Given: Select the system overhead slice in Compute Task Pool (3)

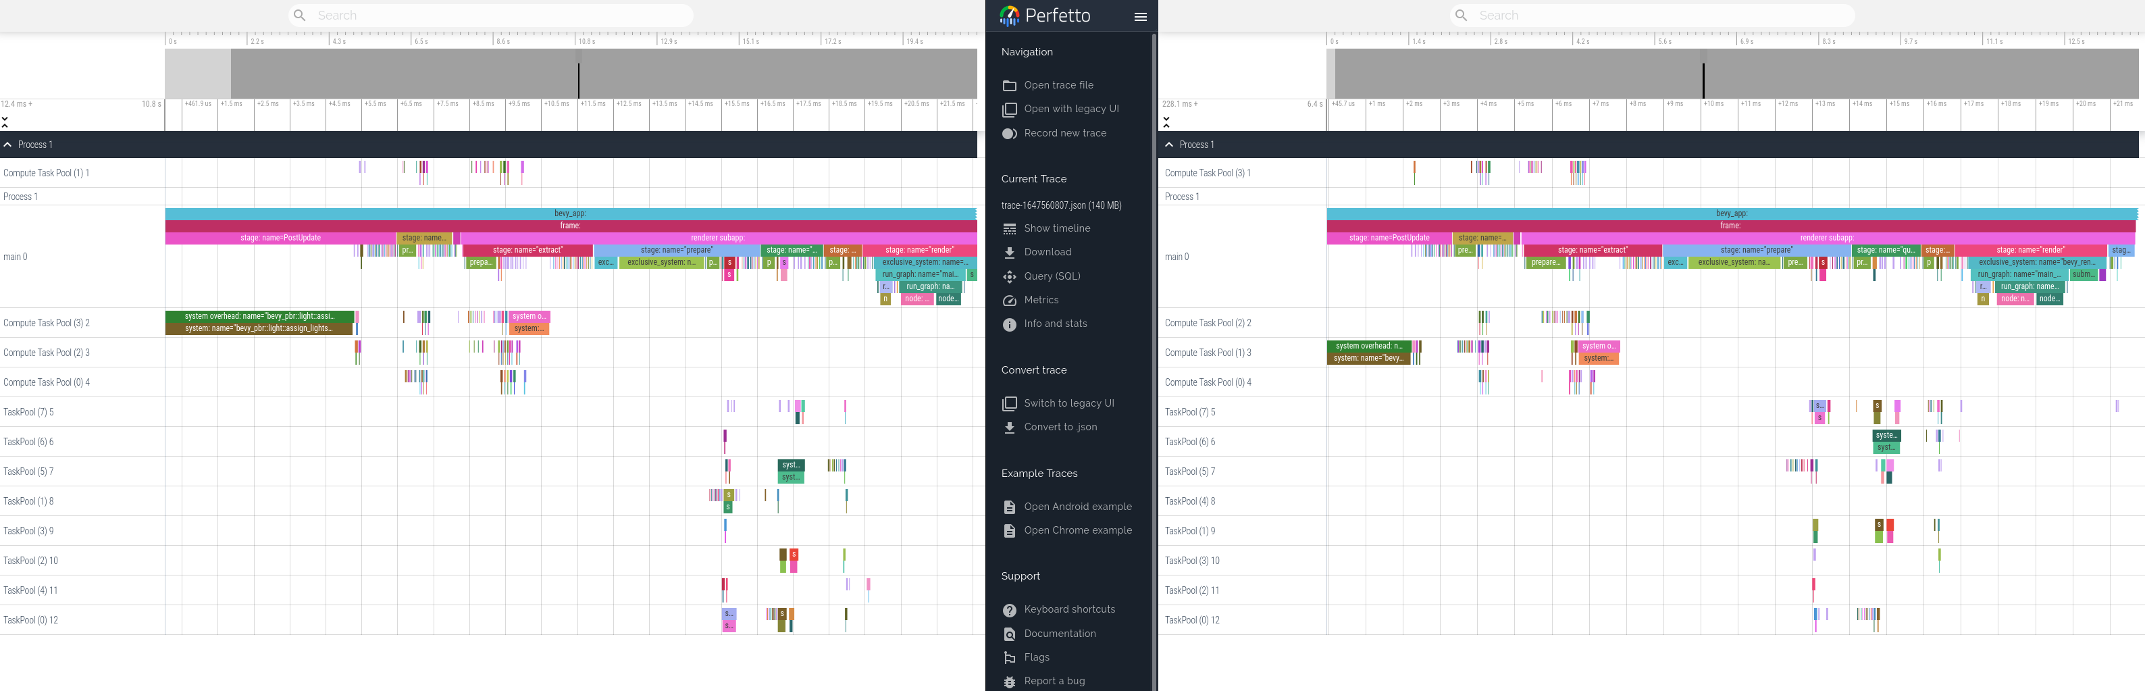Looking at the screenshot, I should 260,316.
